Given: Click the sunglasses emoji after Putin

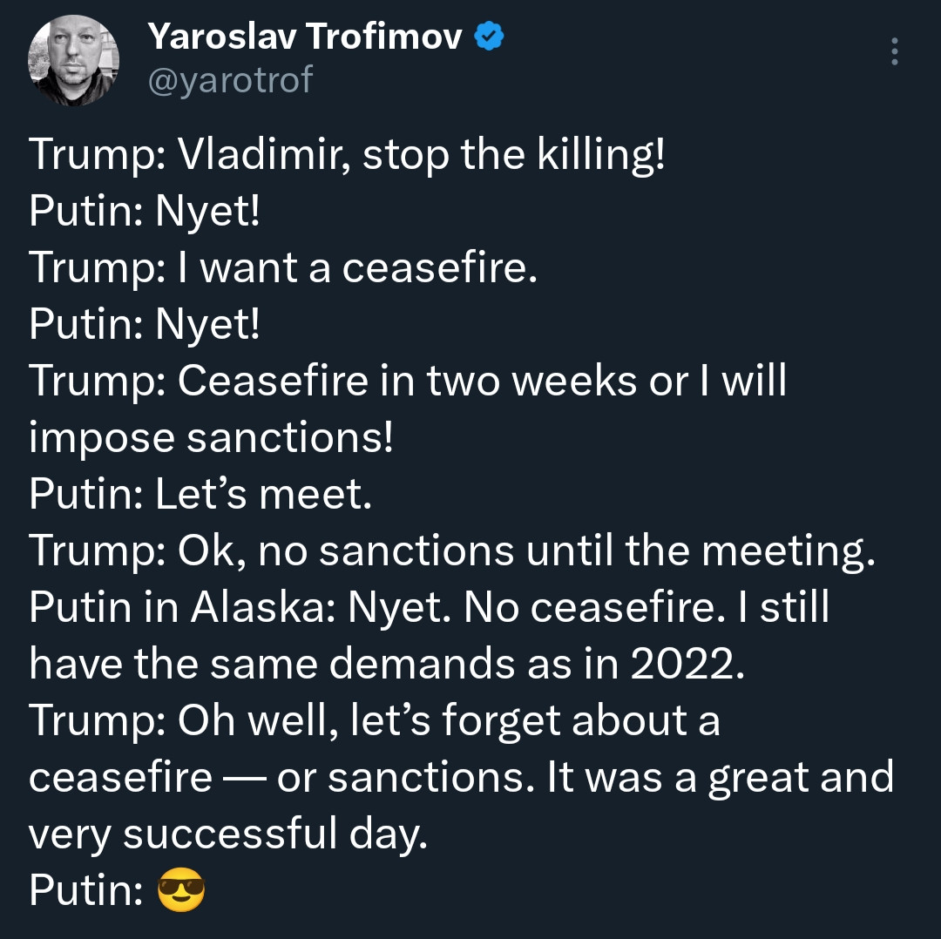Looking at the screenshot, I should pyautogui.click(x=180, y=890).
